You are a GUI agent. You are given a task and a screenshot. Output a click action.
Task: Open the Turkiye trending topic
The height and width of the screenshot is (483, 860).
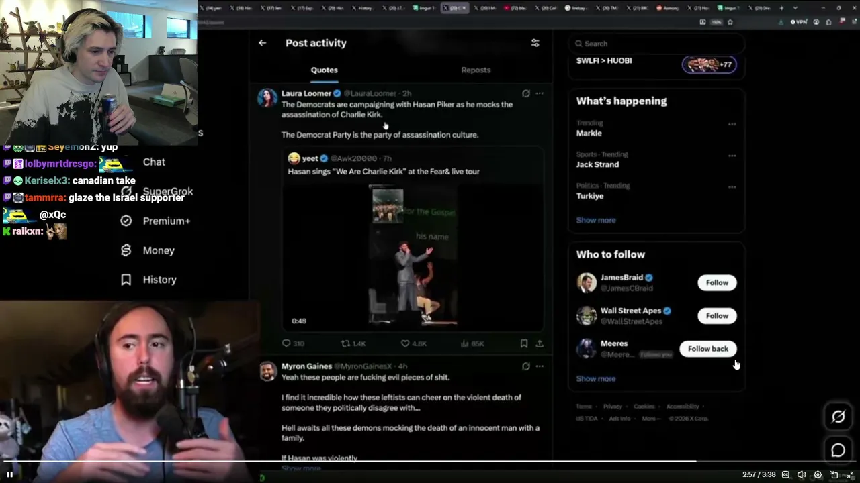pos(590,196)
